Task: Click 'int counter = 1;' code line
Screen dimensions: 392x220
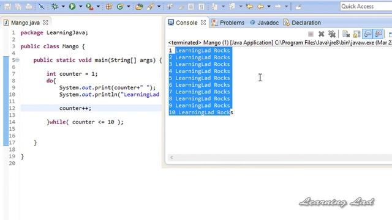Action: [x=72, y=74]
